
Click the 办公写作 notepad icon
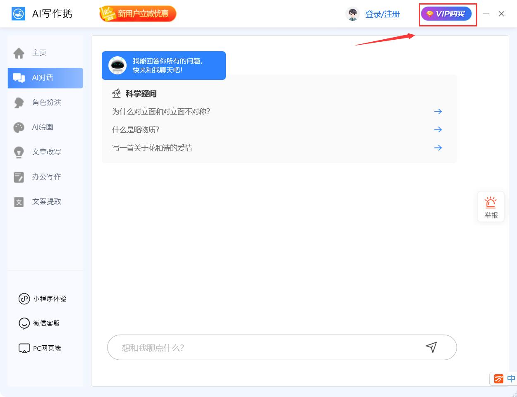click(19, 177)
